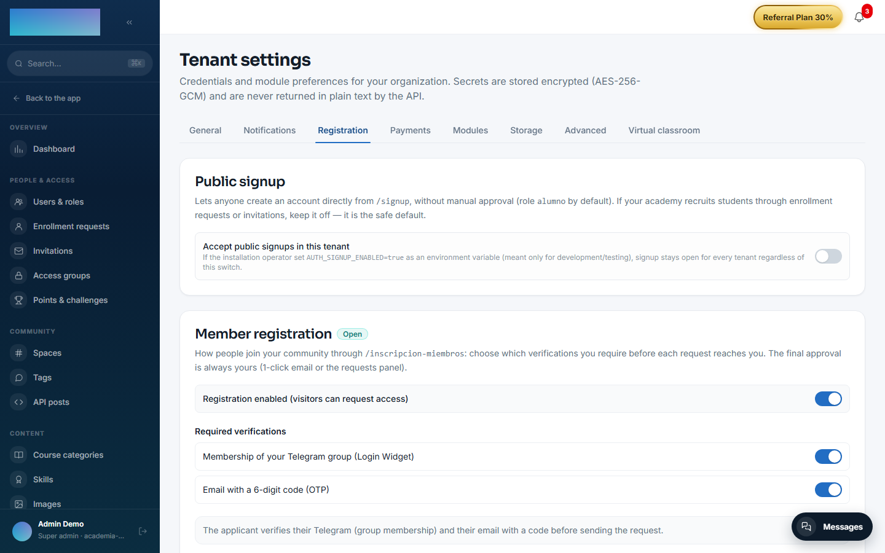Click the Invitations envelope icon
The height and width of the screenshot is (553, 885).
[19, 251]
